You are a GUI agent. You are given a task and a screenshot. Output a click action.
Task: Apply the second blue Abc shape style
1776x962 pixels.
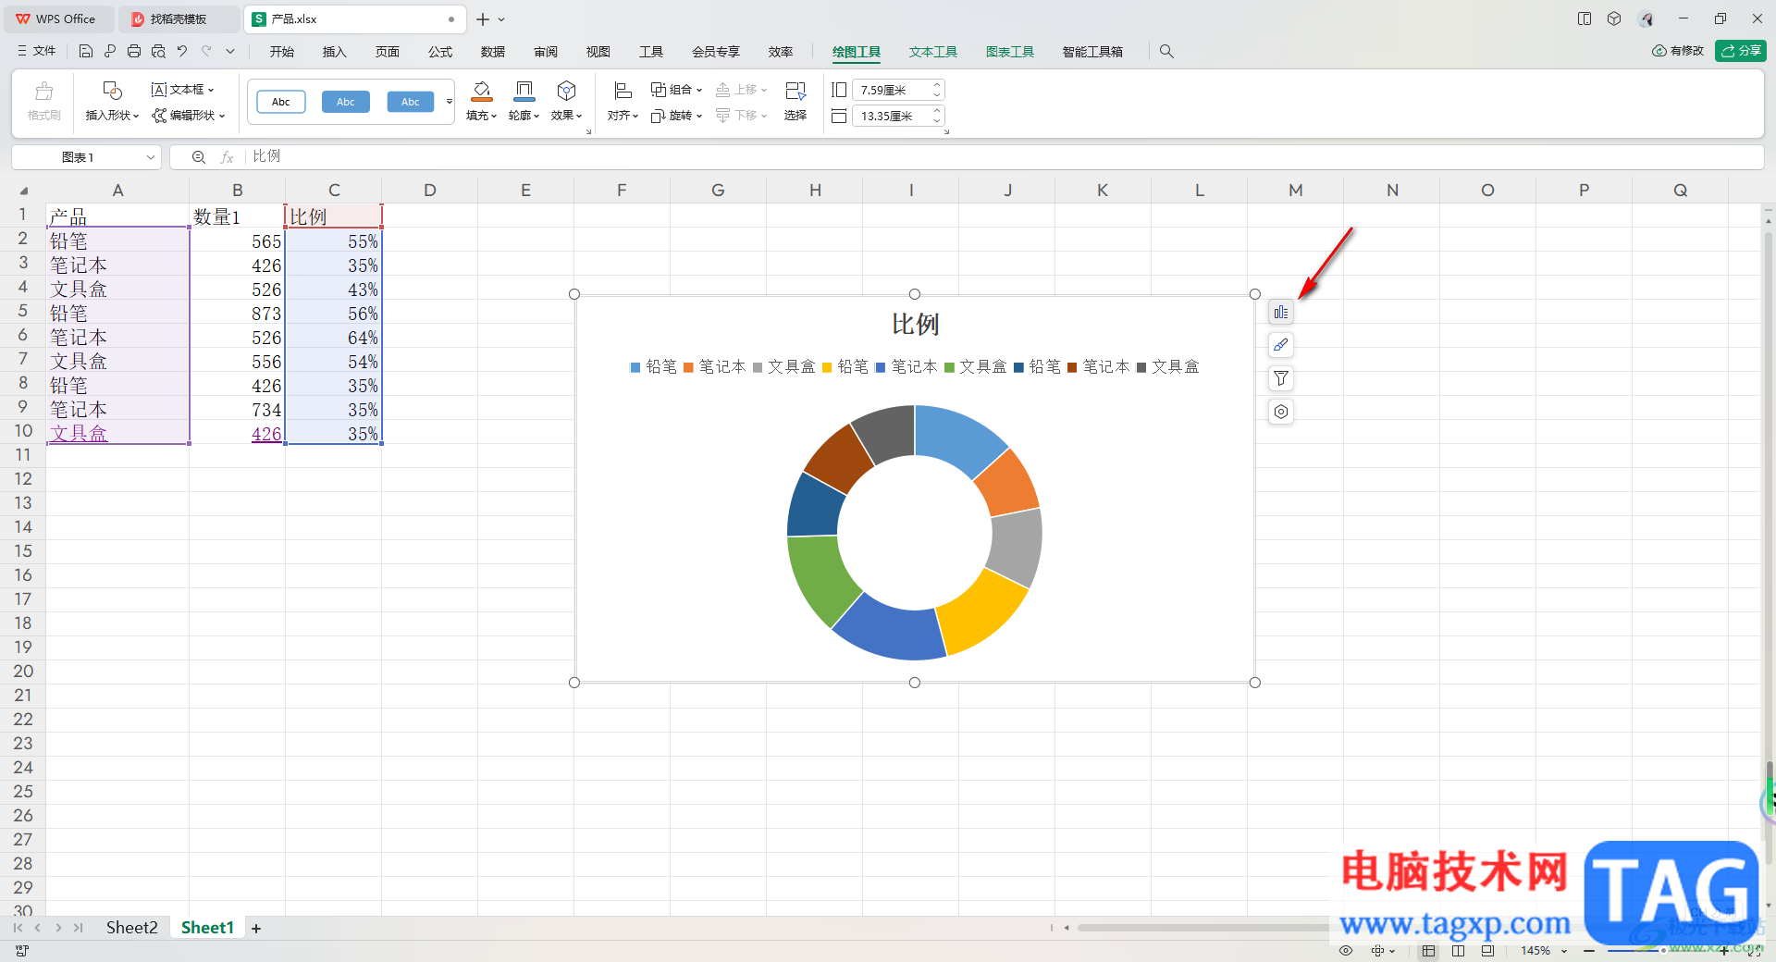346,102
